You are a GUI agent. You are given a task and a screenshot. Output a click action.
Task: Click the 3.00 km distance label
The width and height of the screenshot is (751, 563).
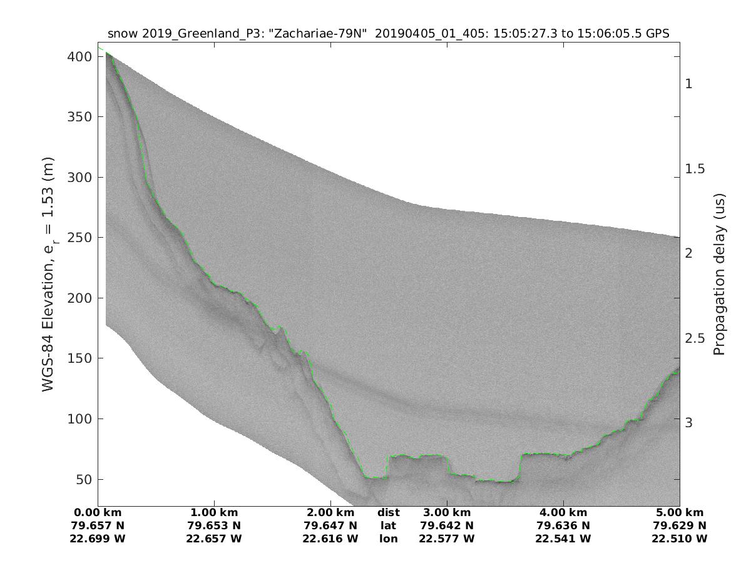pos(447,513)
